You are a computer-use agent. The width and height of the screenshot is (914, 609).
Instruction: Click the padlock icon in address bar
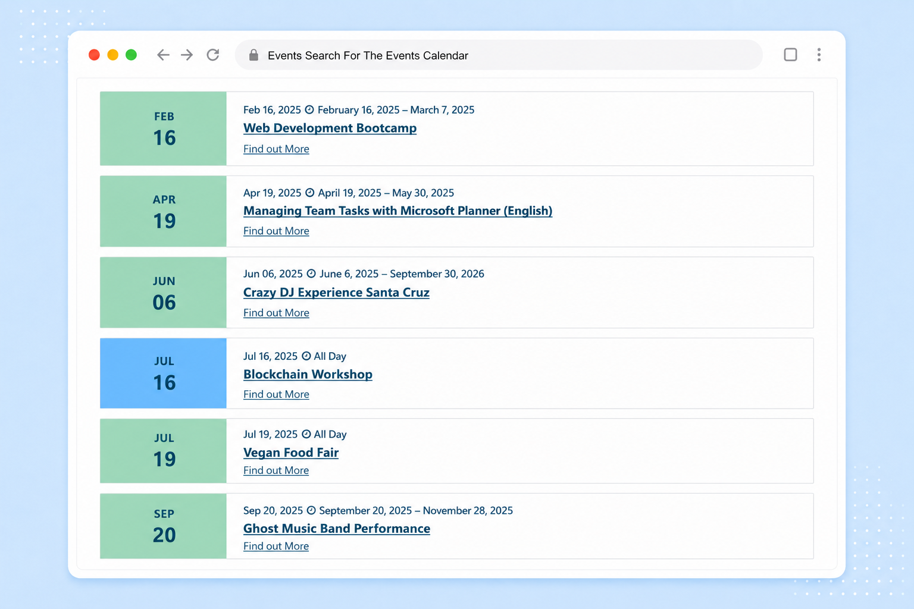point(253,55)
